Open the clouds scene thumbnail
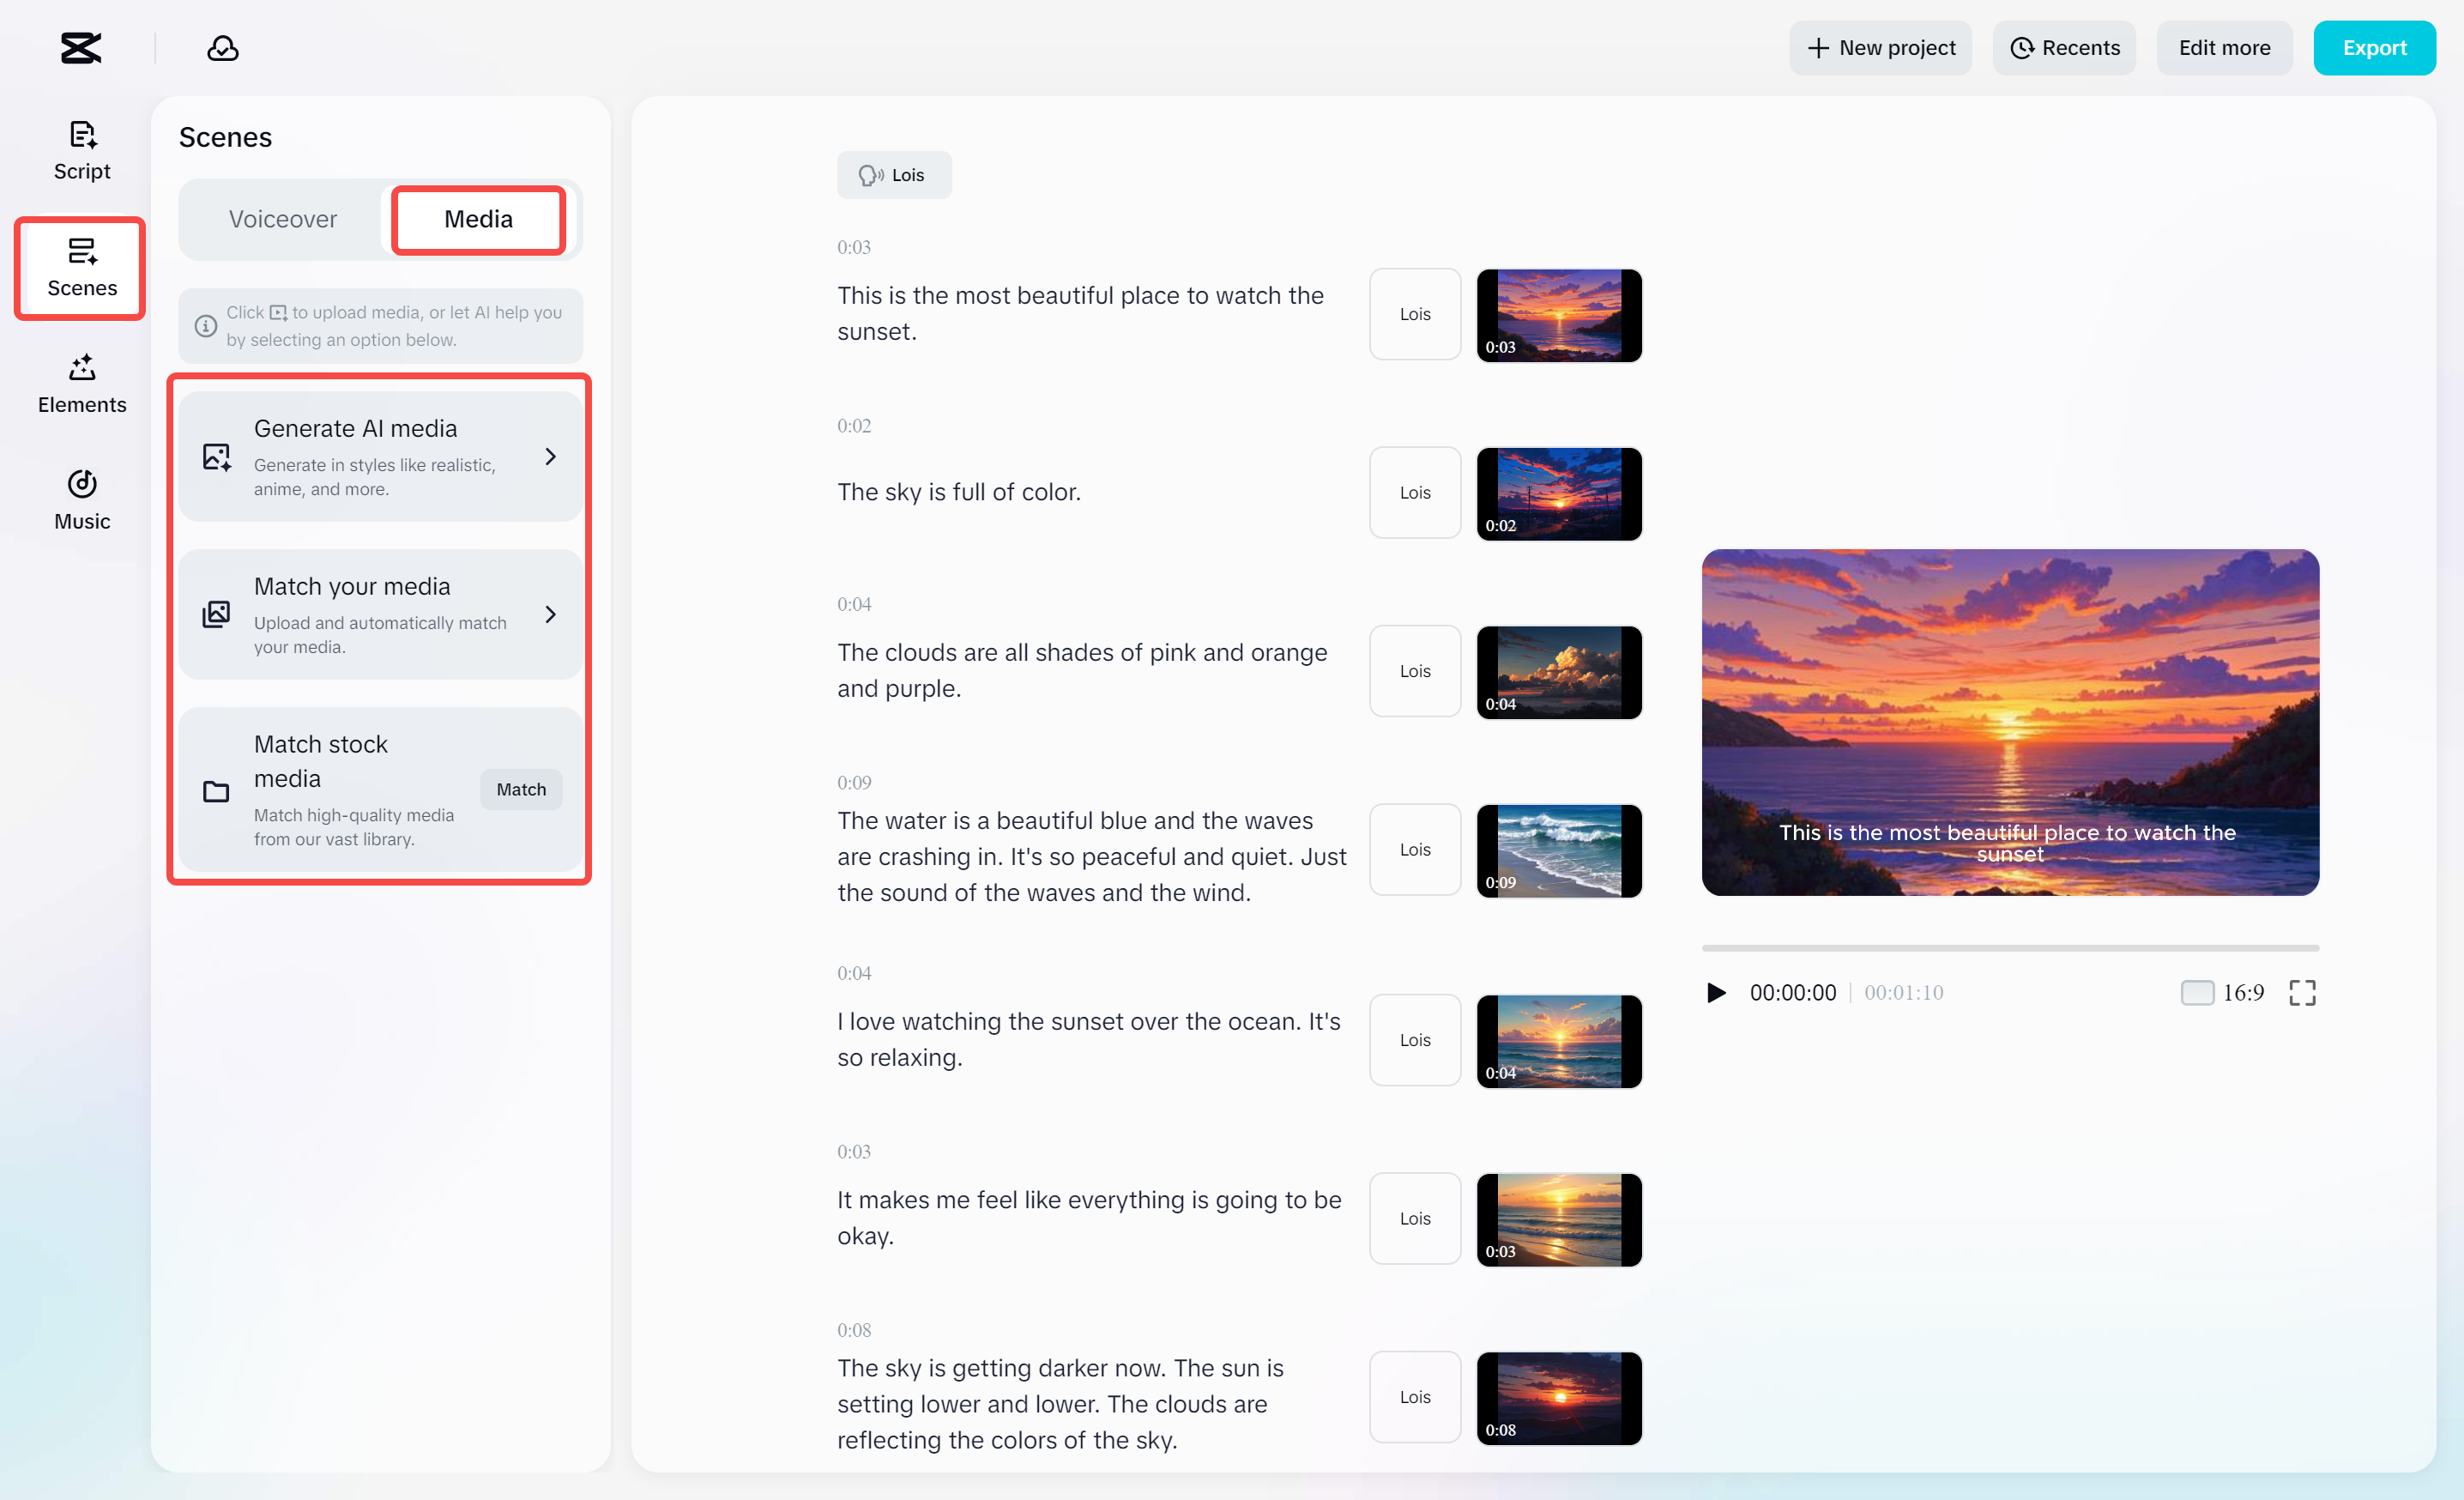 click(1558, 671)
